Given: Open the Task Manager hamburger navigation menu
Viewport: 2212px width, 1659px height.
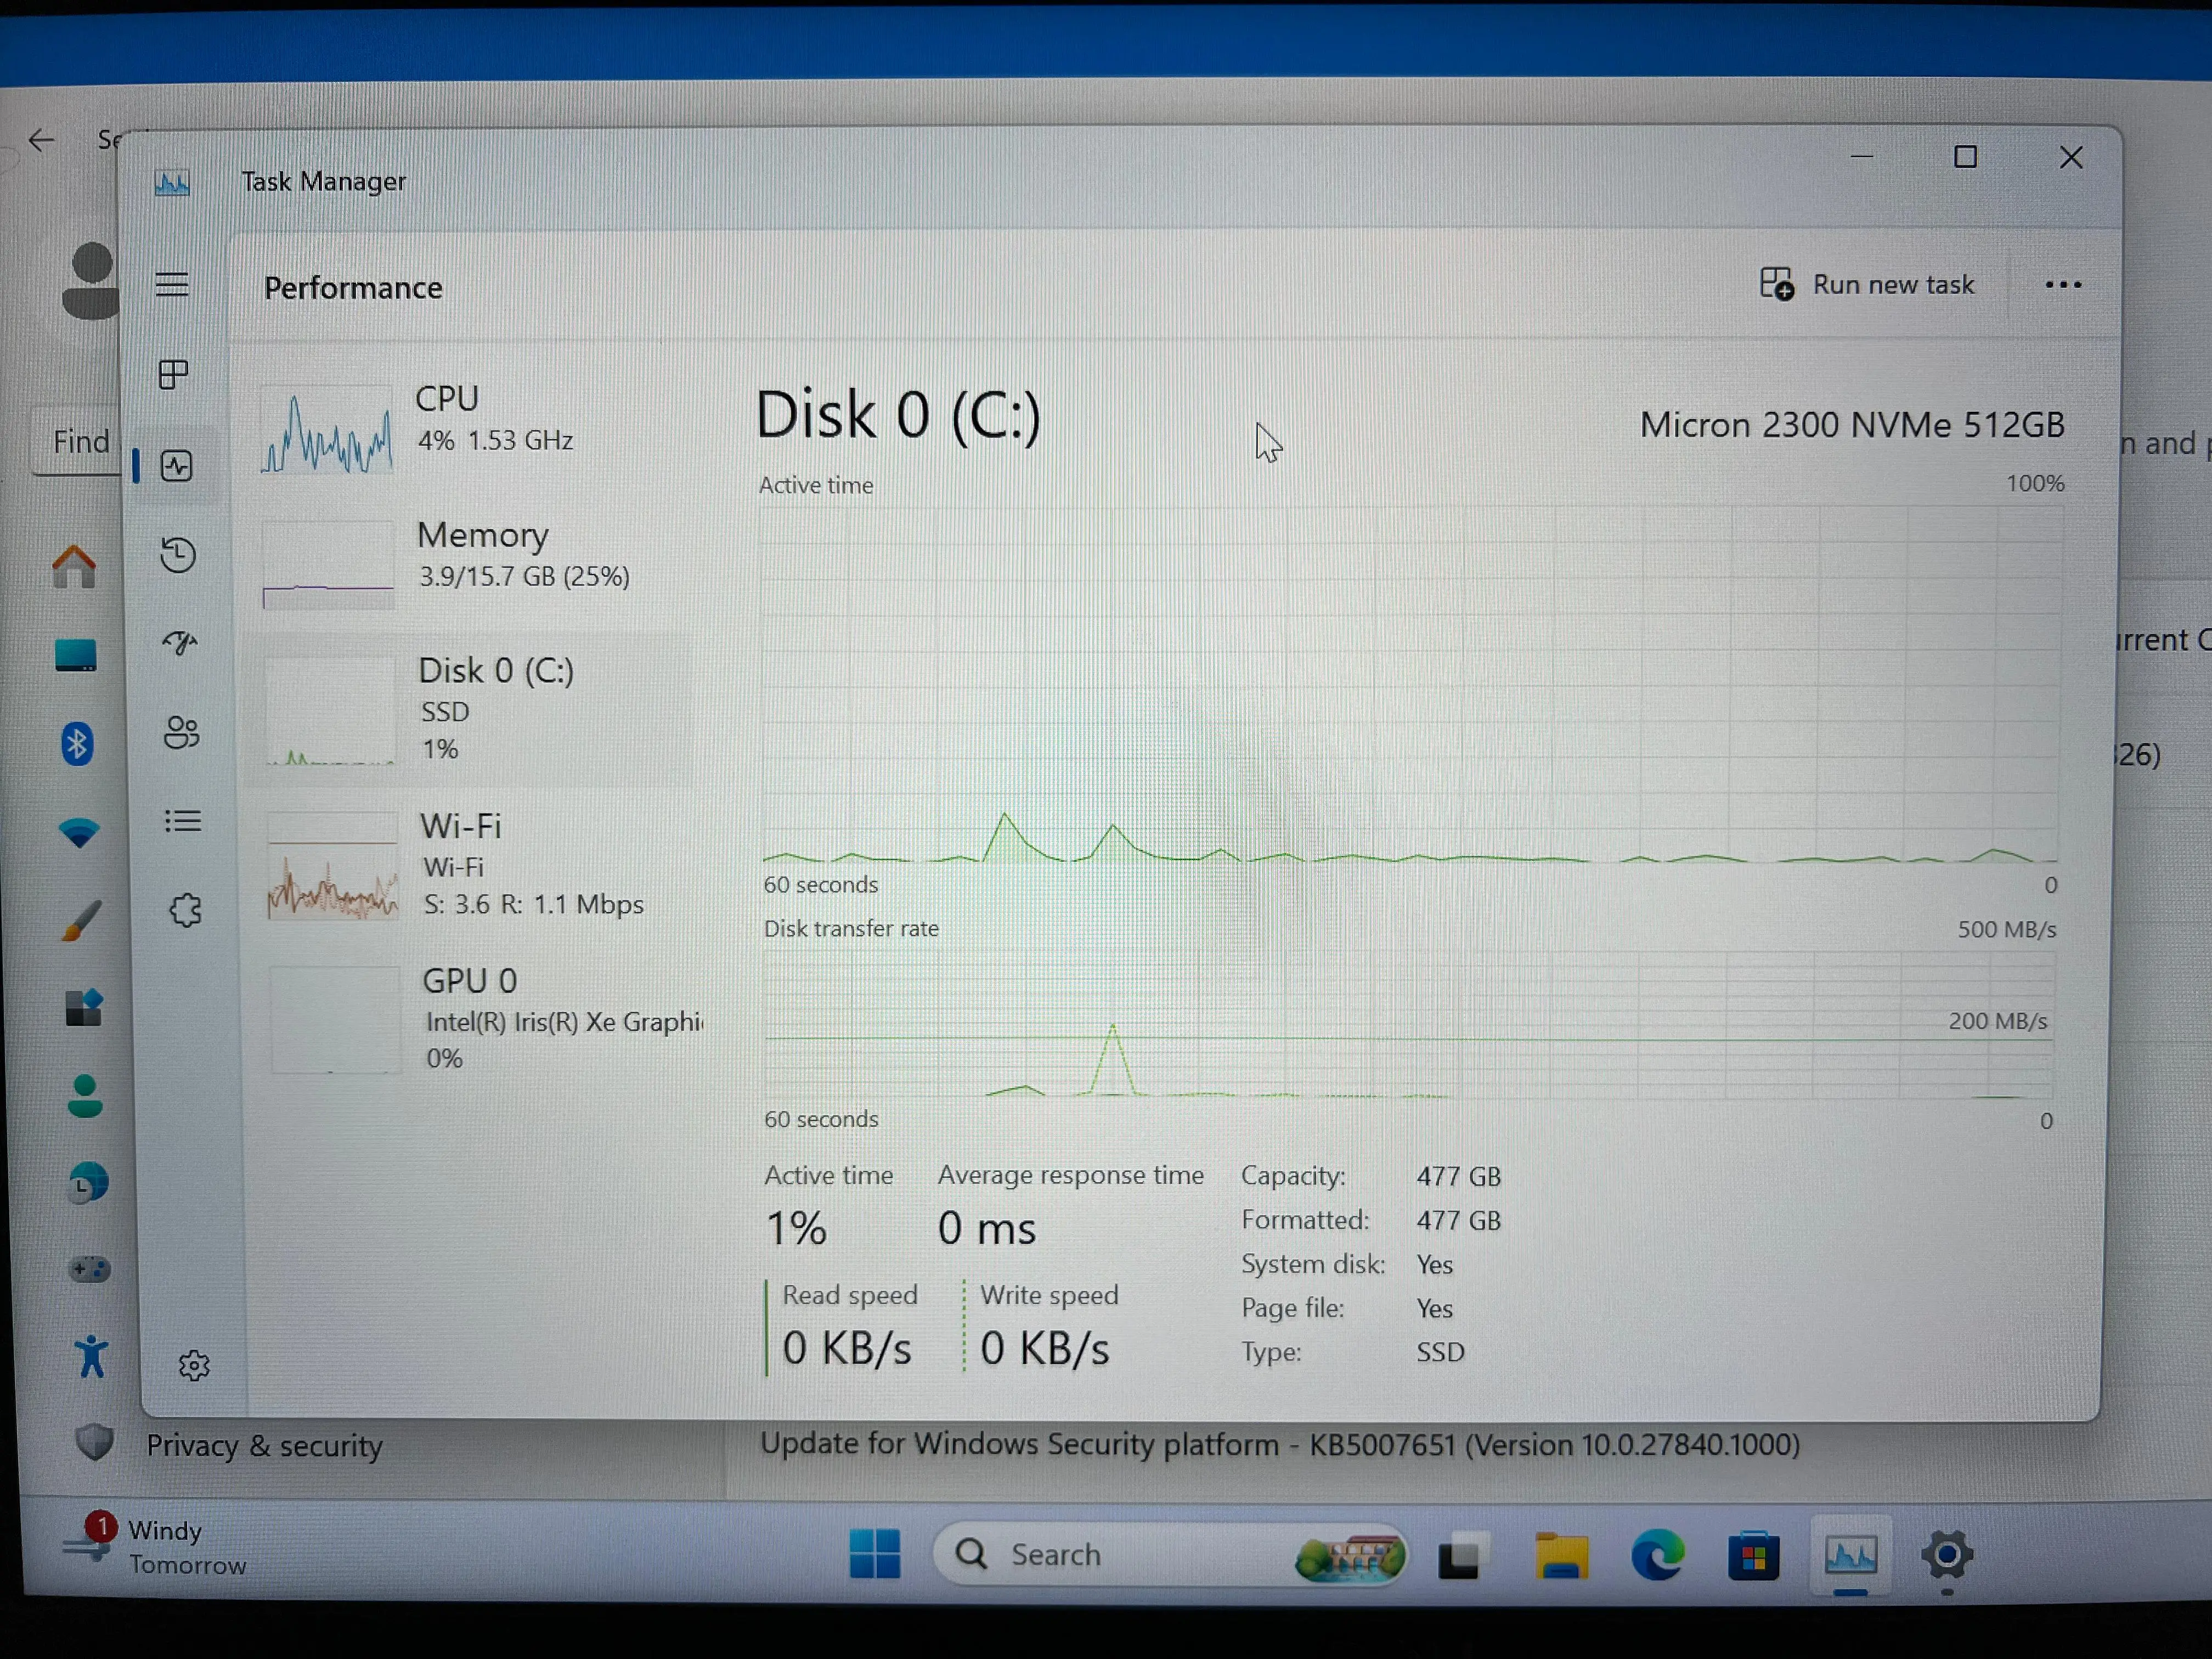Looking at the screenshot, I should pyautogui.click(x=172, y=285).
